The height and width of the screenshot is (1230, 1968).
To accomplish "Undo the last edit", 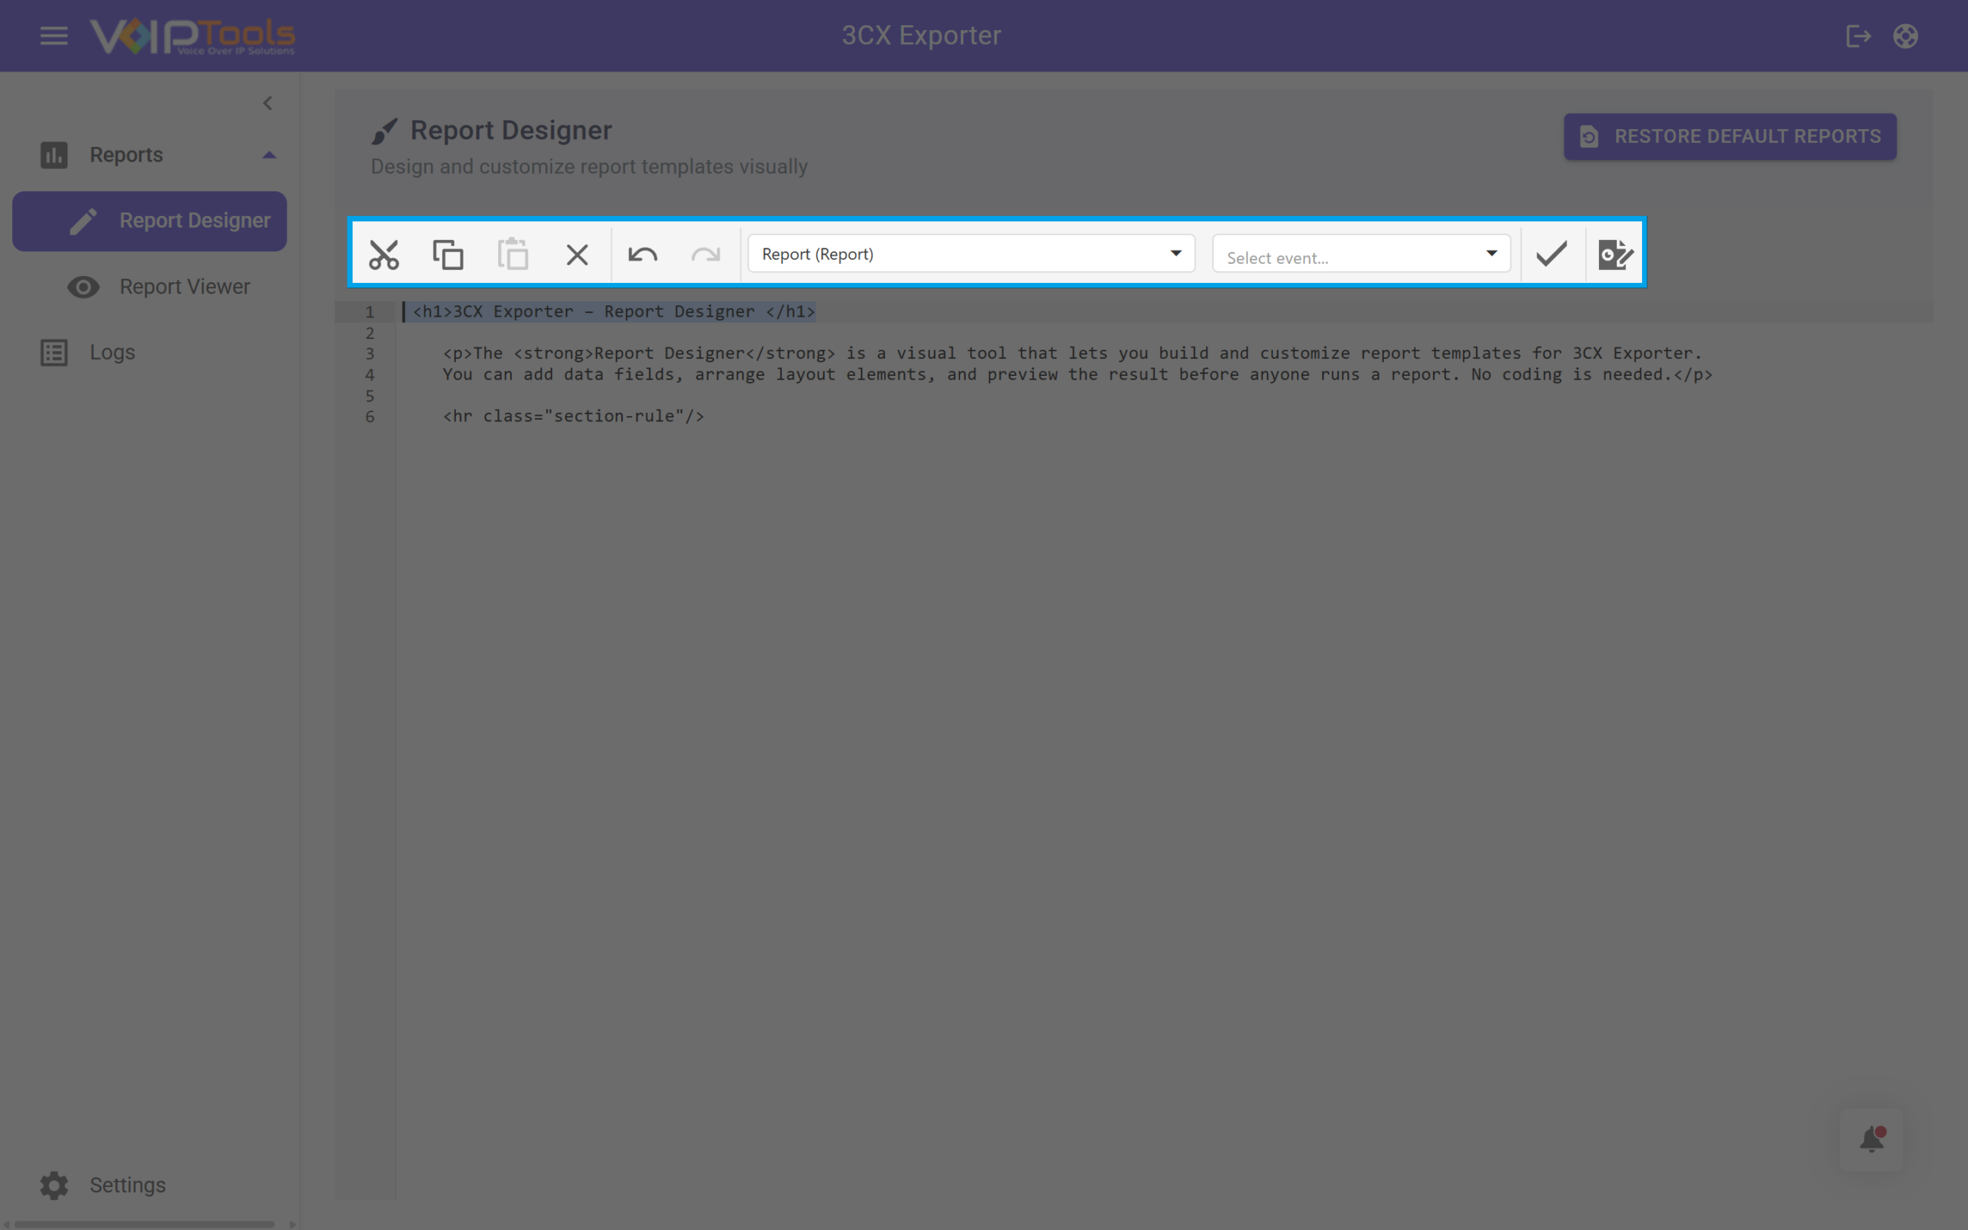I will [x=643, y=255].
